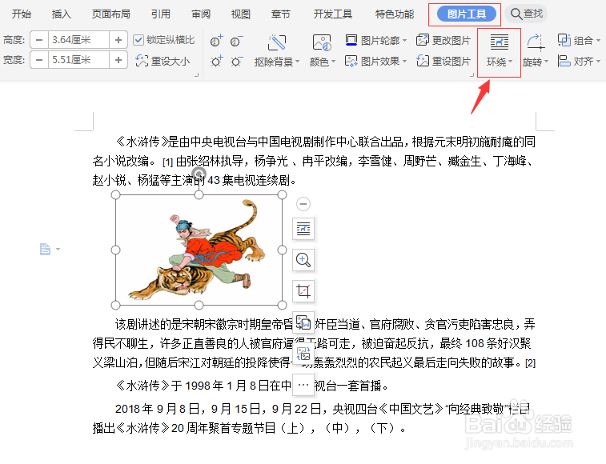This screenshot has width=606, height=464.
Task: Expand the 旋转 dropdown arrow
Action: click(x=546, y=62)
